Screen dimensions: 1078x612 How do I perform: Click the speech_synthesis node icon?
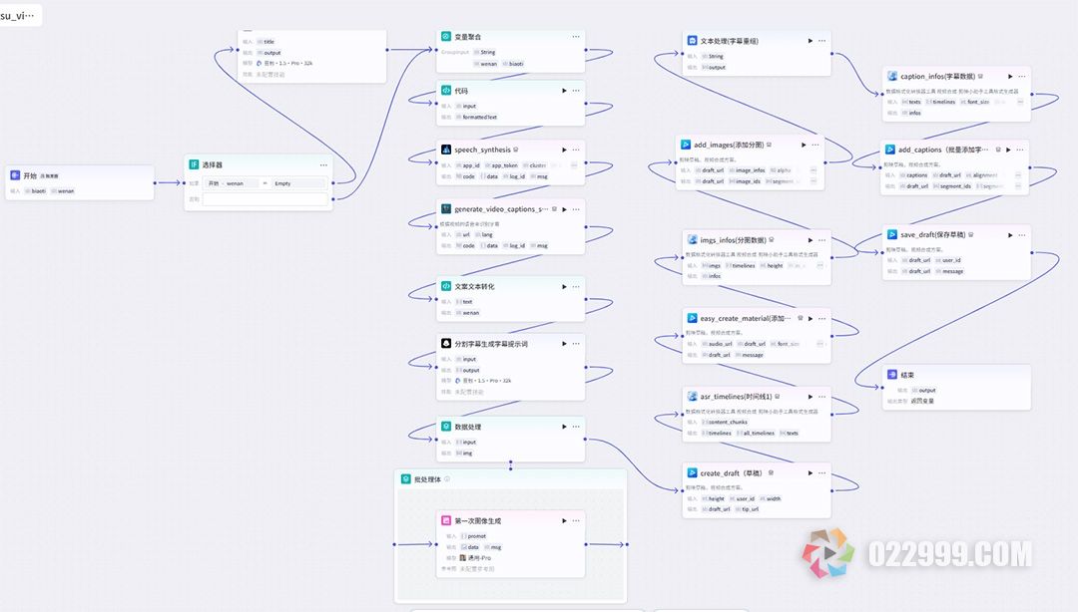[x=446, y=150]
